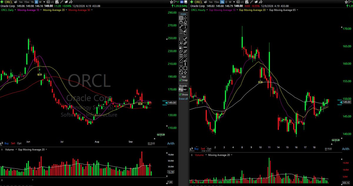Click the ORCL symbol field on left chart
This screenshot has width=353, height=186.
(9, 2)
